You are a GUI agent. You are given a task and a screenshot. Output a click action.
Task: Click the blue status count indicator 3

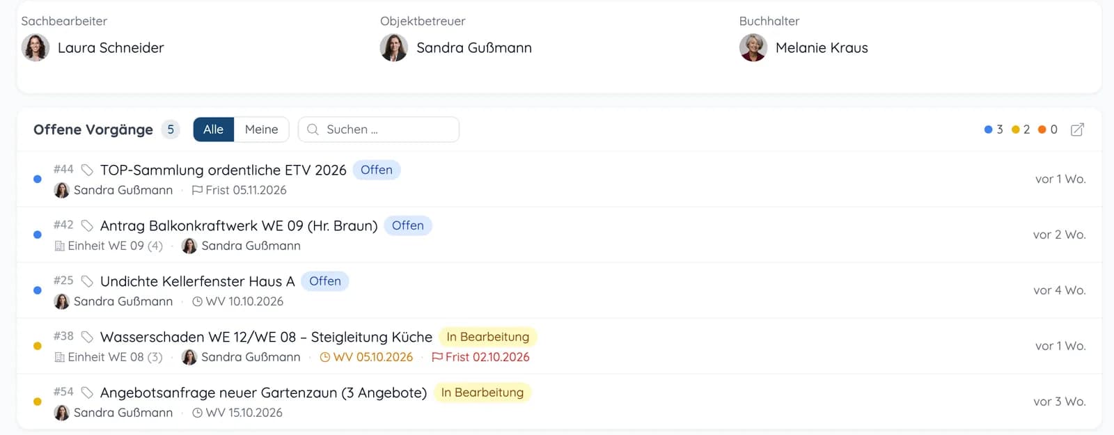pos(994,129)
